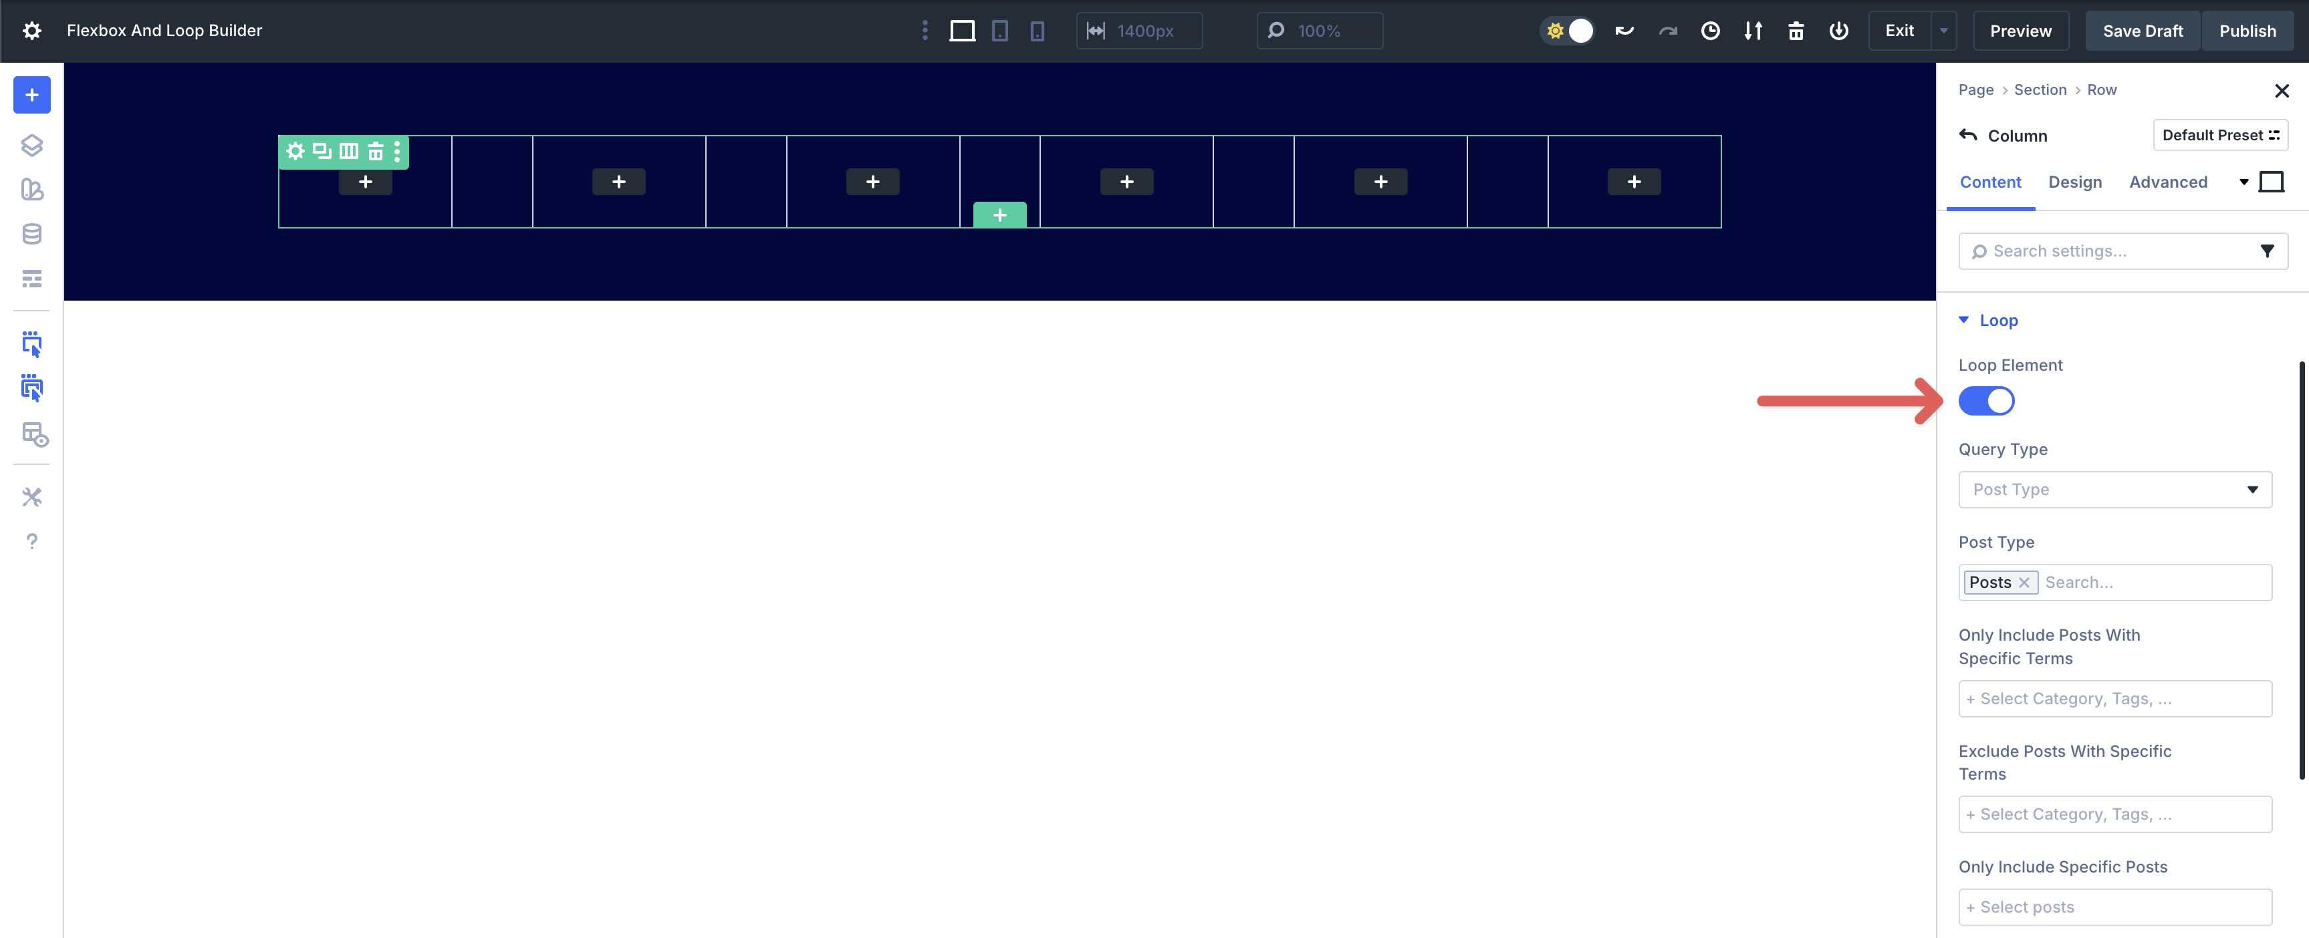Open the add element panel
Image resolution: width=2309 pixels, height=938 pixels.
(31, 94)
